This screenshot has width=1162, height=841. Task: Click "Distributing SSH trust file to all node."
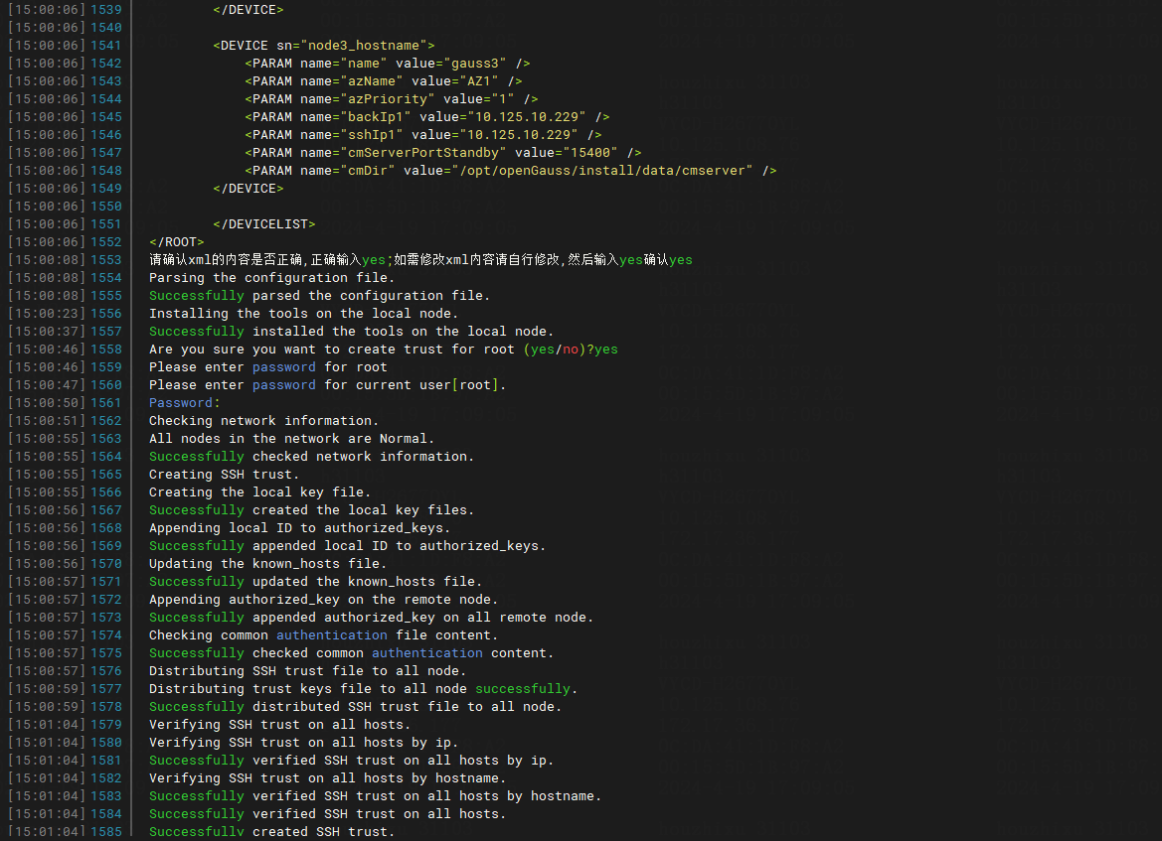tap(307, 670)
